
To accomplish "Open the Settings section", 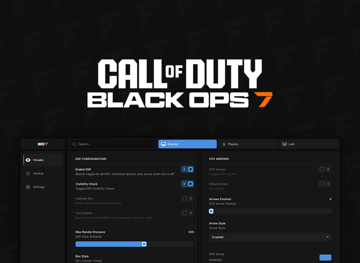I will tap(43, 187).
